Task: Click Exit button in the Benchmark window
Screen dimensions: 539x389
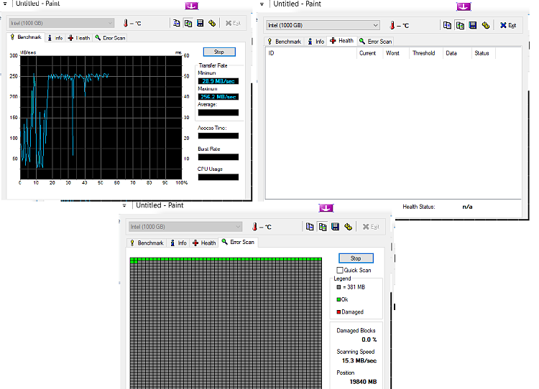Action: 233,23
